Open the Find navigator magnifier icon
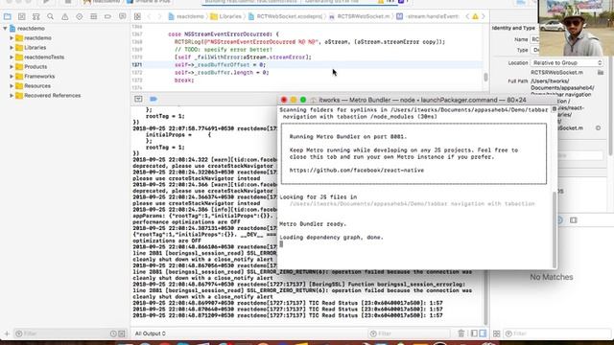 coord(50,16)
